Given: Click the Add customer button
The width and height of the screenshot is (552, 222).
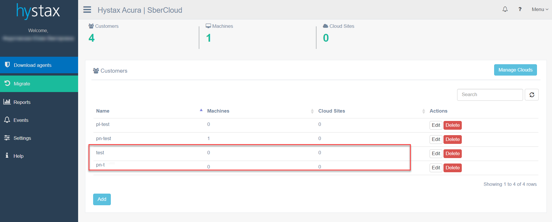Looking at the screenshot, I should 102,199.
